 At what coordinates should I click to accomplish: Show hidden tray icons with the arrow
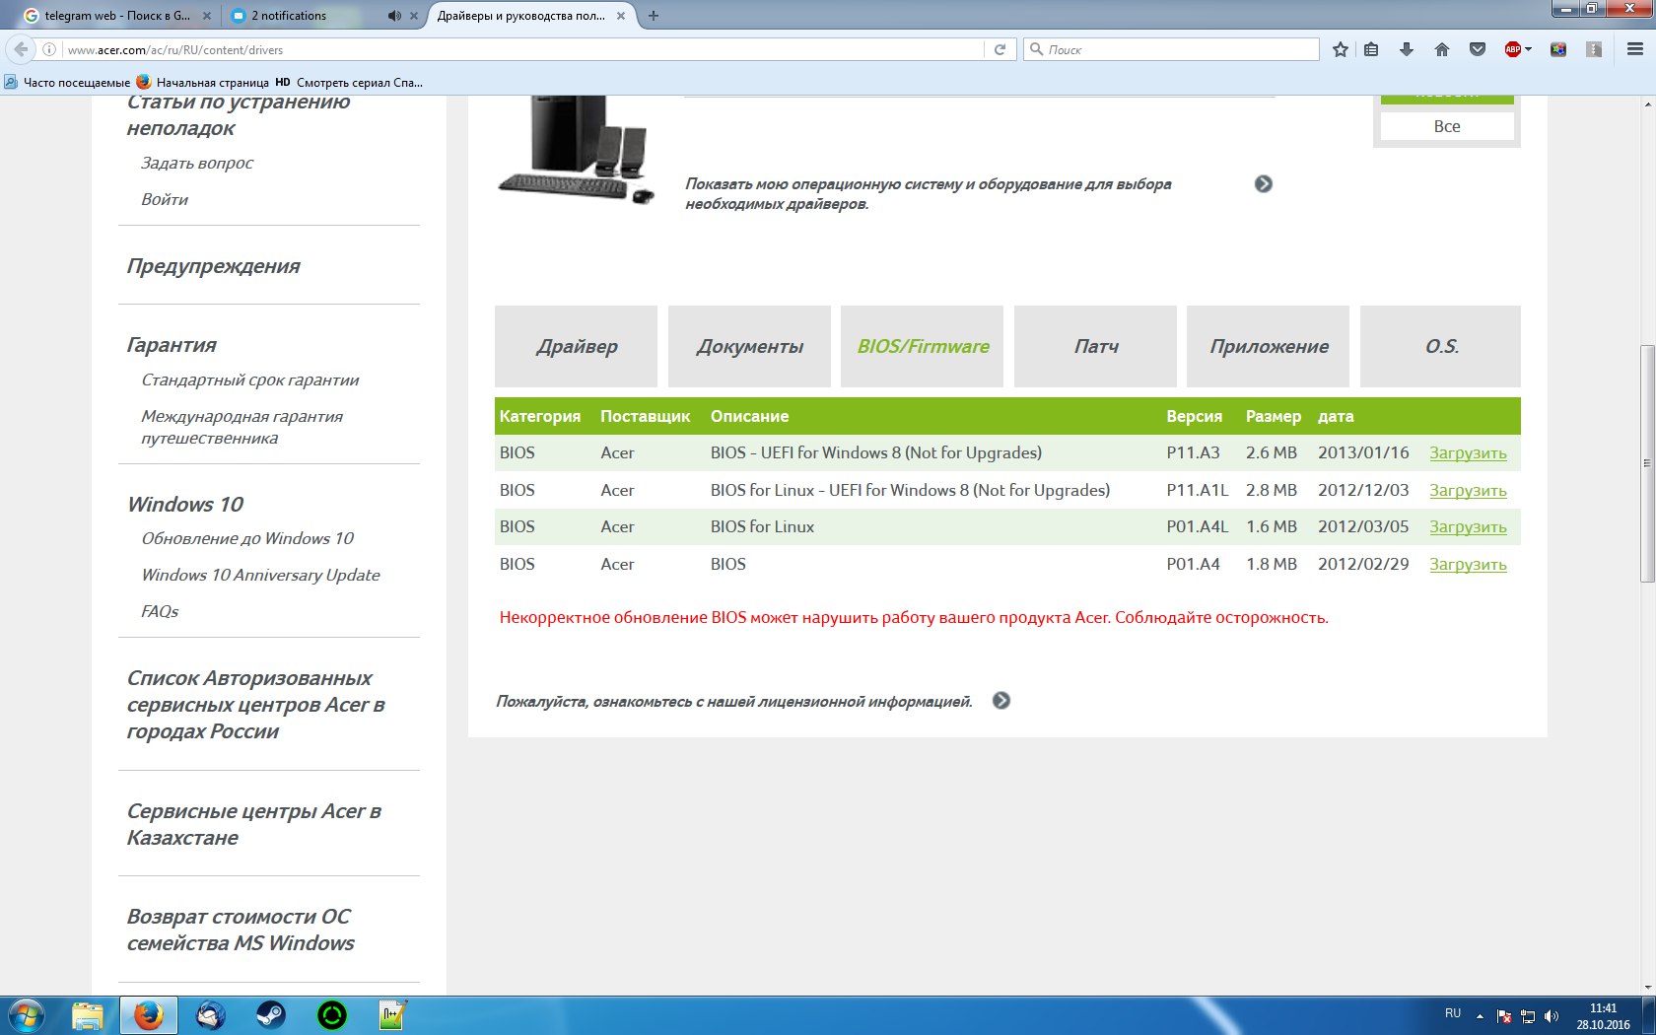pos(1480,1016)
